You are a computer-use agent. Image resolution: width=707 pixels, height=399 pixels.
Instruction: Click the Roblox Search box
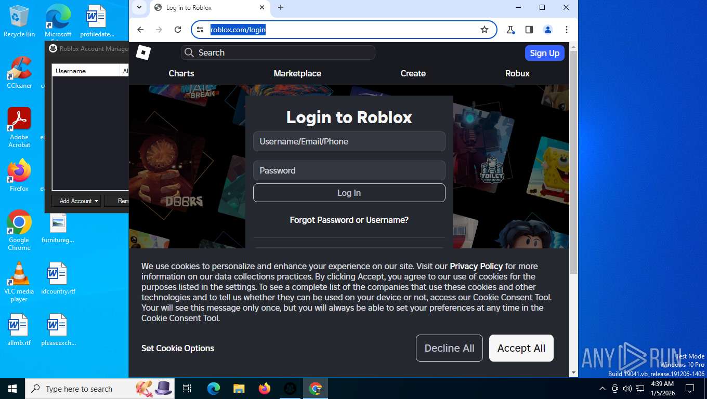(x=278, y=52)
